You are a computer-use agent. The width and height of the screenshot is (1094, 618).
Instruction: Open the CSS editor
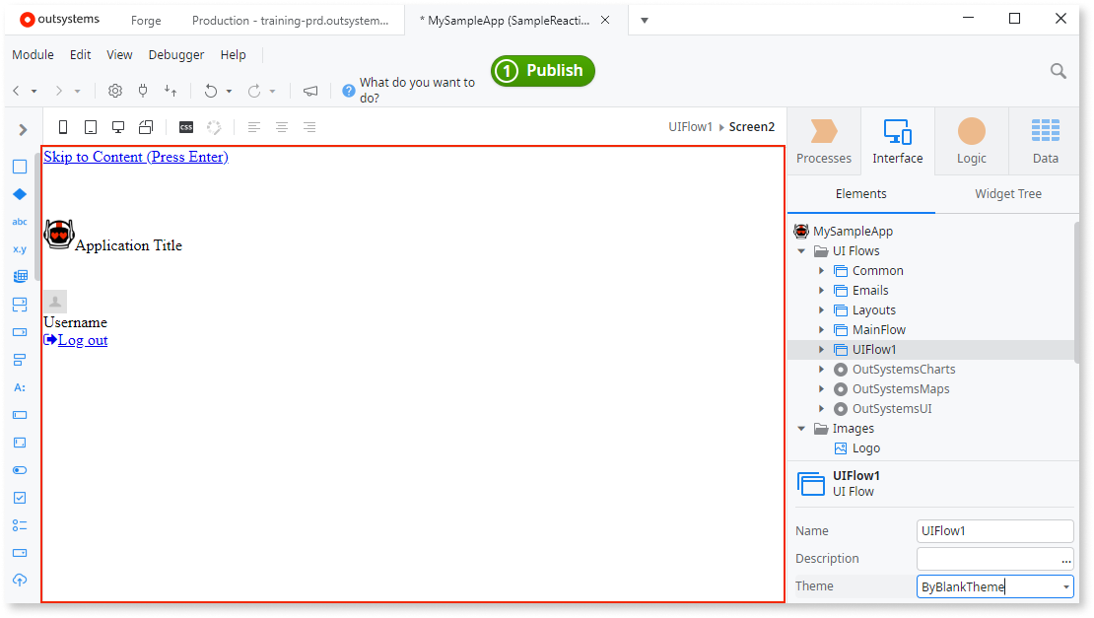click(x=185, y=126)
